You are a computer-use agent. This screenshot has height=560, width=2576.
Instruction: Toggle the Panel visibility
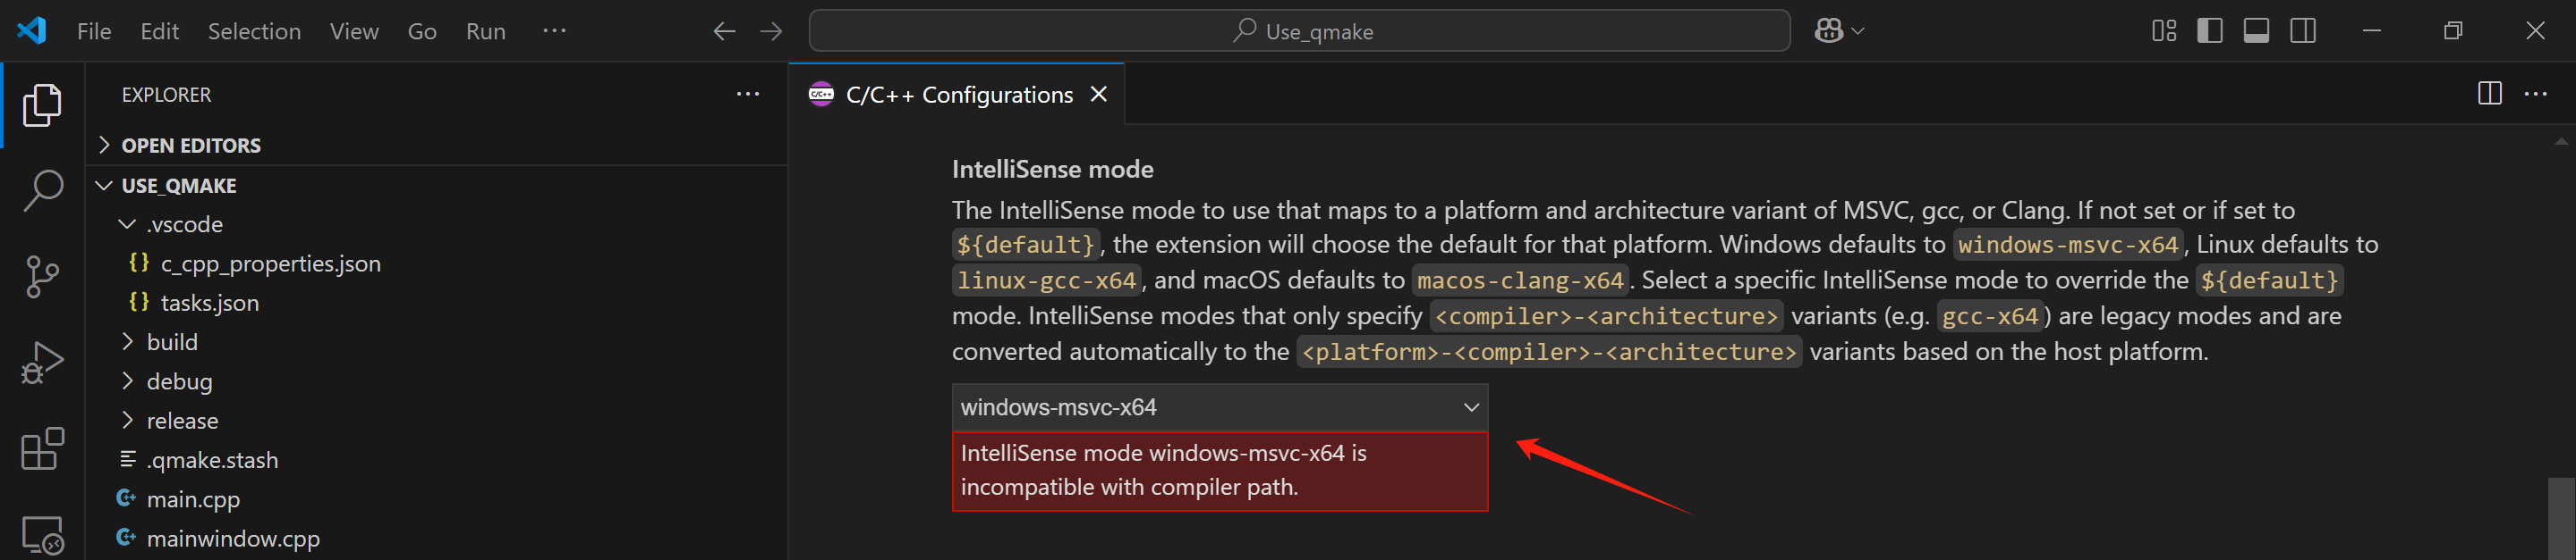(x=2256, y=30)
